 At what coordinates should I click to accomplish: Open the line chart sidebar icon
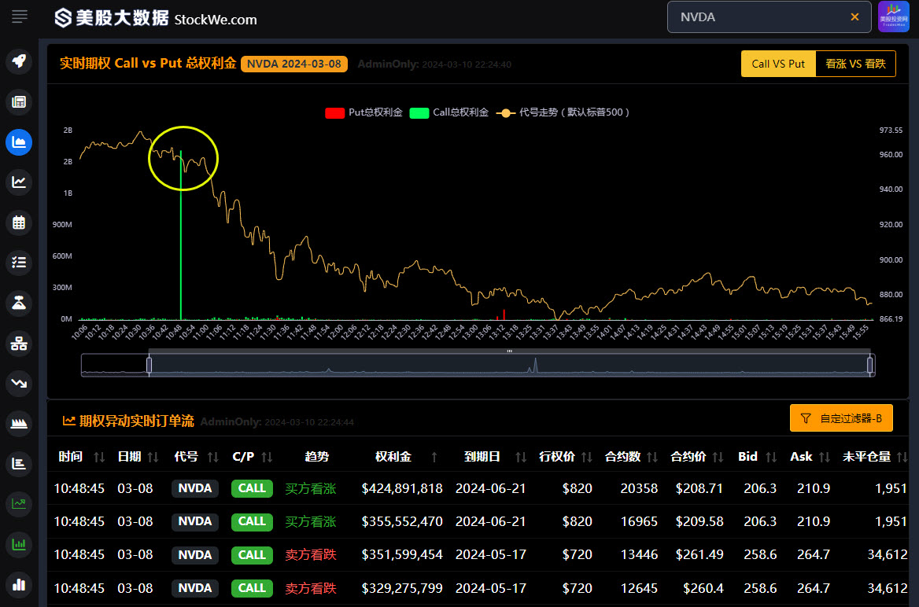coord(19,182)
